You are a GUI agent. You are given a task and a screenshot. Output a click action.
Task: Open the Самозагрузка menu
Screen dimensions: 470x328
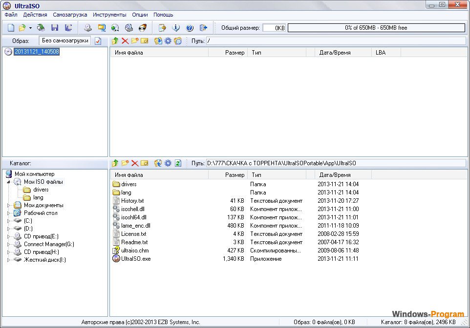[70, 15]
